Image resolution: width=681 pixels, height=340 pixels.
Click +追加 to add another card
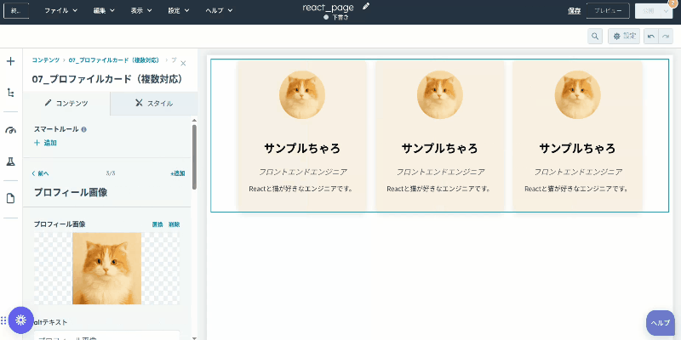point(178,173)
